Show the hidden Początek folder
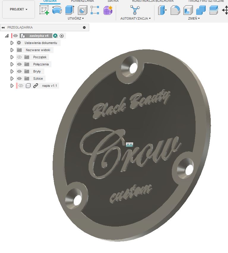The width and height of the screenshot is (228, 253). pyautogui.click(x=19, y=57)
